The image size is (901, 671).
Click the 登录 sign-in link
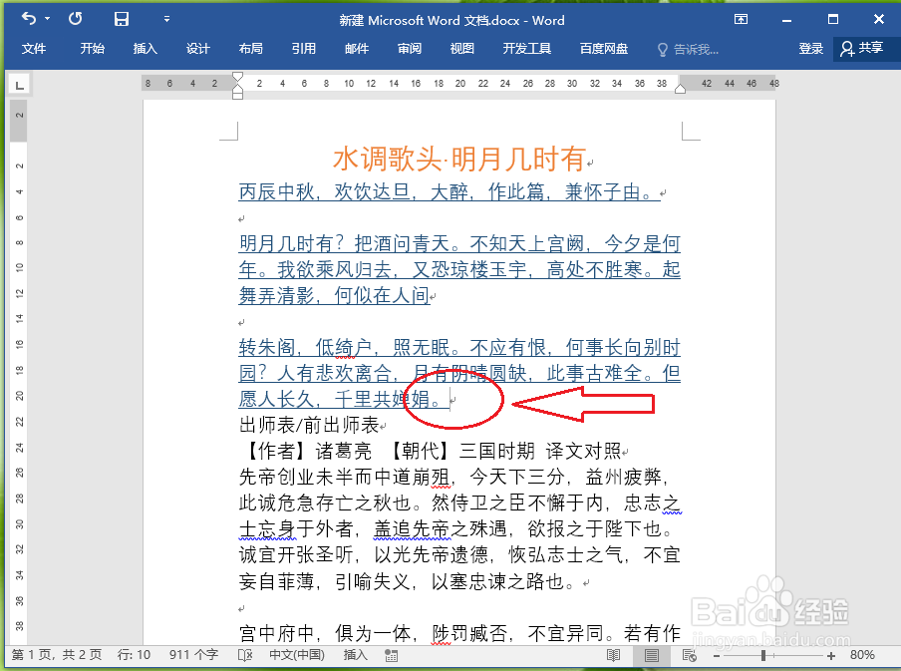(811, 47)
